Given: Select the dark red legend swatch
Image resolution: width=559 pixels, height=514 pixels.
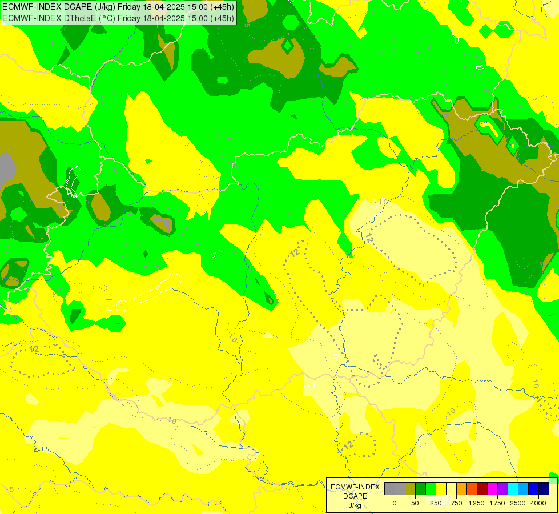Looking at the screenshot, I should coord(482,488).
